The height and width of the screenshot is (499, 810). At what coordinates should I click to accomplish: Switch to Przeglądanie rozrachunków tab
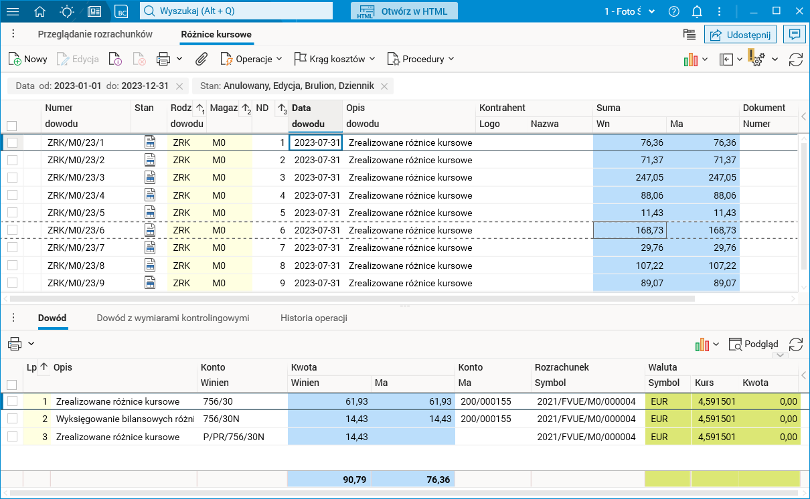coord(95,34)
